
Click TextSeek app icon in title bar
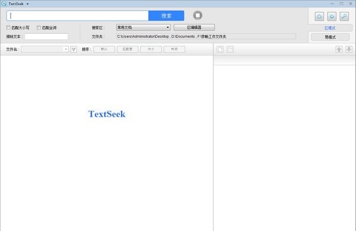click(x=4, y=4)
